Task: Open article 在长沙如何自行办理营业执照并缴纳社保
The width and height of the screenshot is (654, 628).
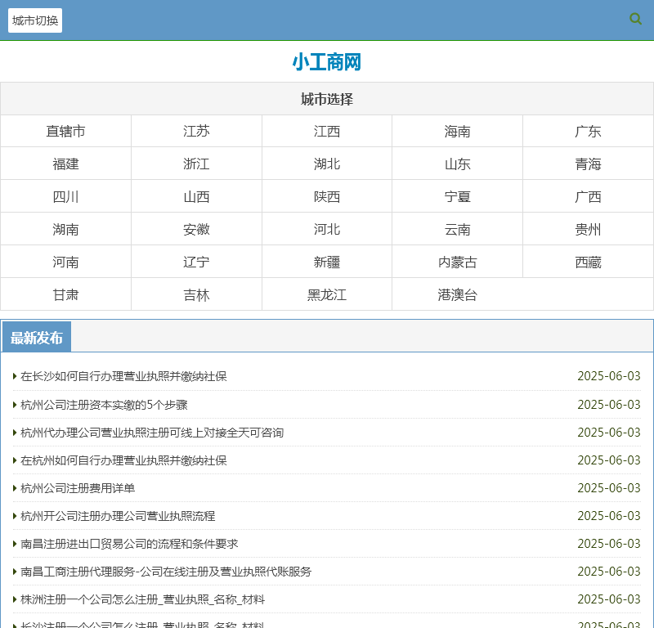Action: click(x=123, y=376)
